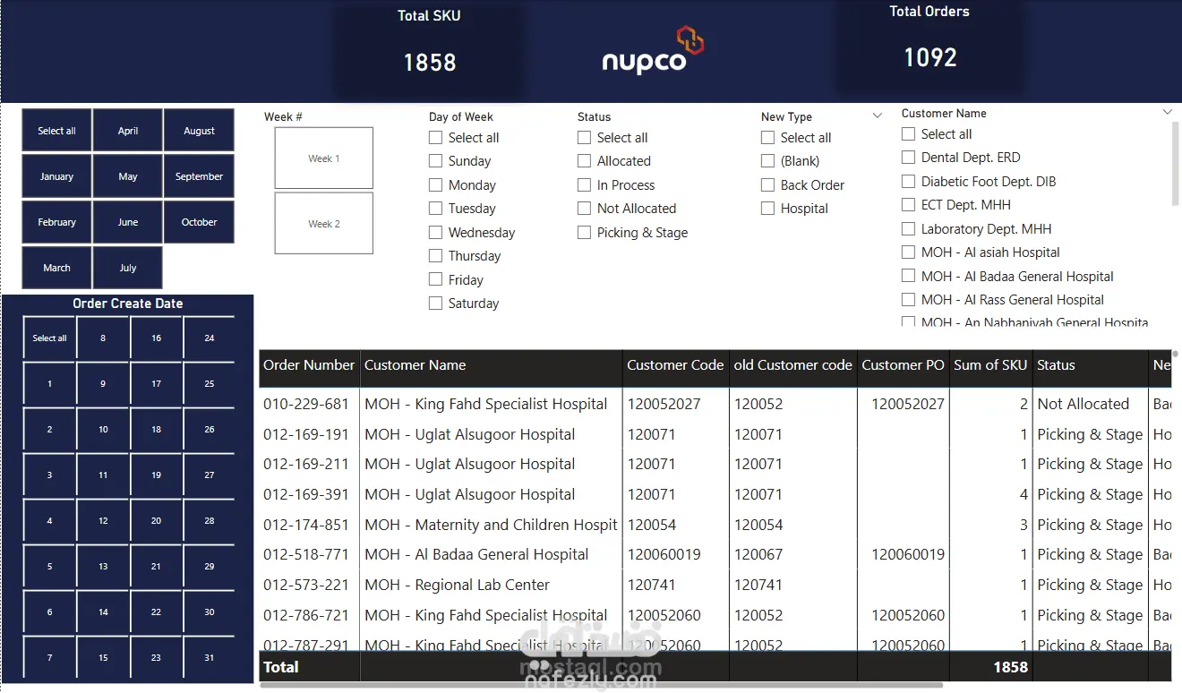Click order number 012-518-771

pyautogui.click(x=306, y=554)
